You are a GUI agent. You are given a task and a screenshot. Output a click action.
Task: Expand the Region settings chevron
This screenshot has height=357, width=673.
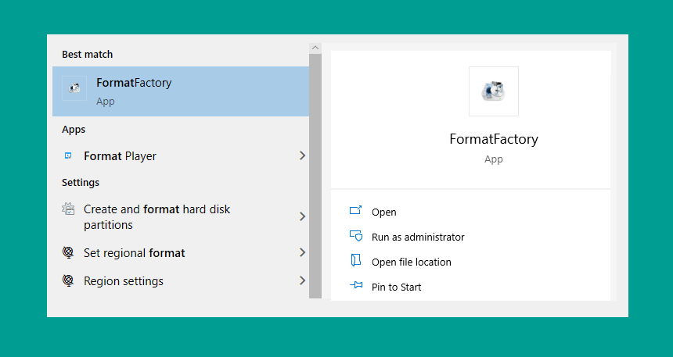302,280
